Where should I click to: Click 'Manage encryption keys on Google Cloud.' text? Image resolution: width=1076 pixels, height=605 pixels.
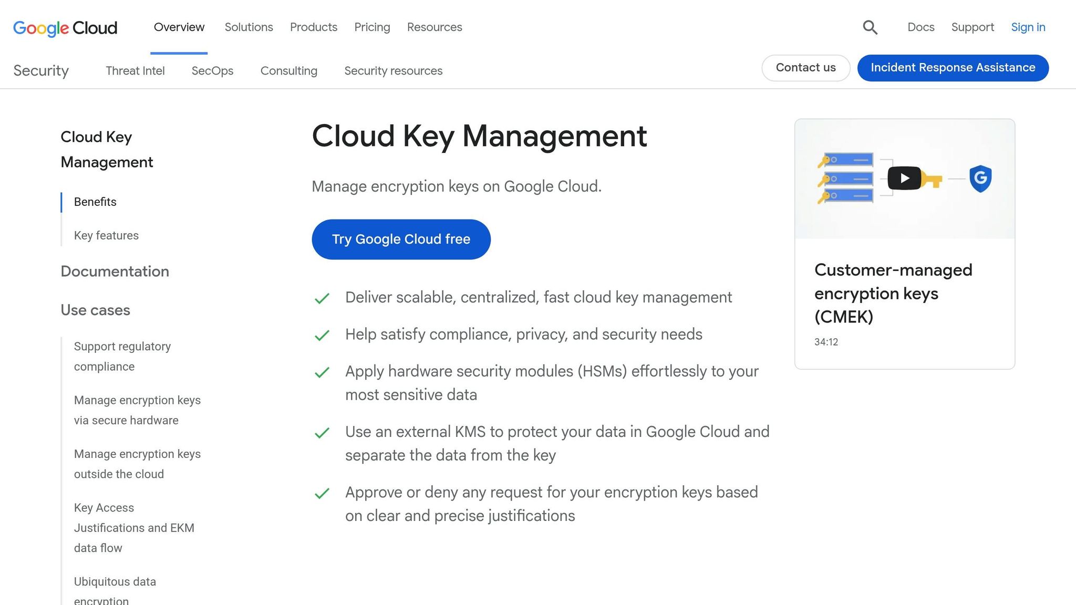457,186
